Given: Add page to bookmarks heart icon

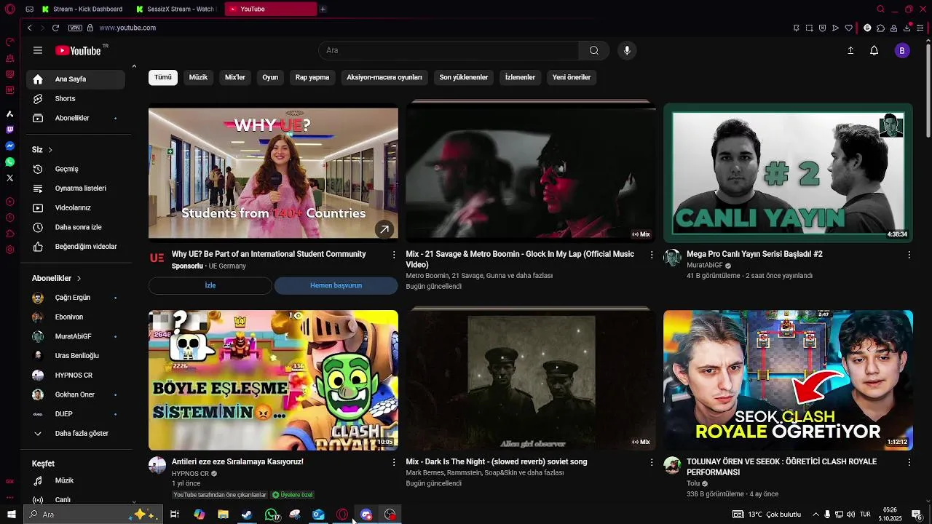Looking at the screenshot, I should point(848,28).
